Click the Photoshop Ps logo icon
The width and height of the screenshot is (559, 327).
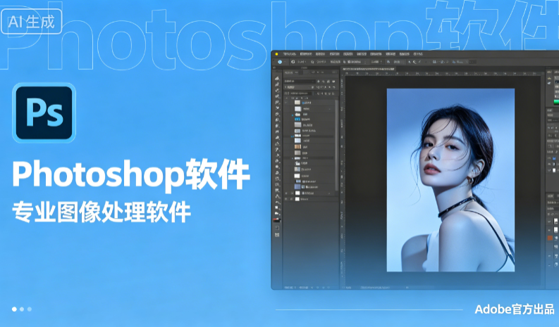click(44, 113)
